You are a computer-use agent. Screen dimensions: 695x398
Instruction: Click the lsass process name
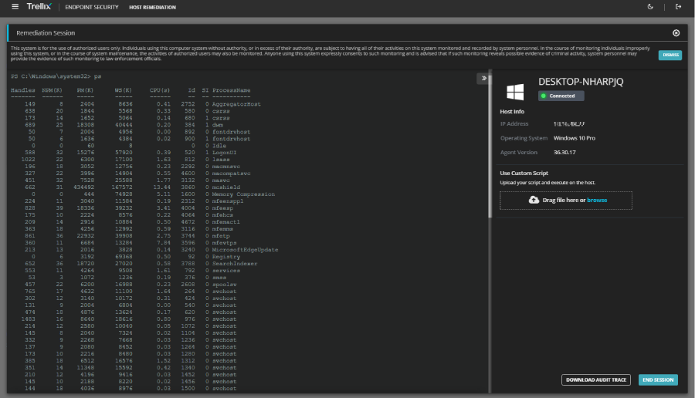point(221,160)
